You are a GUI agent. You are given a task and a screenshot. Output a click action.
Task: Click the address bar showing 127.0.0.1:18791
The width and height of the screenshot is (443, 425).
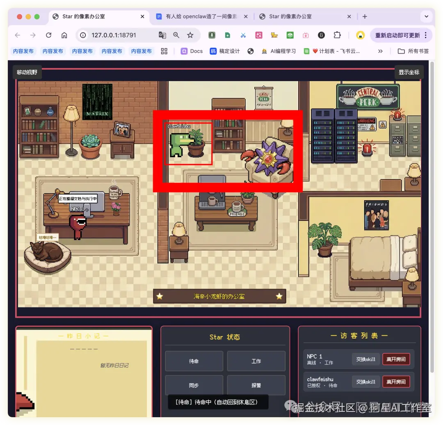tap(114, 35)
